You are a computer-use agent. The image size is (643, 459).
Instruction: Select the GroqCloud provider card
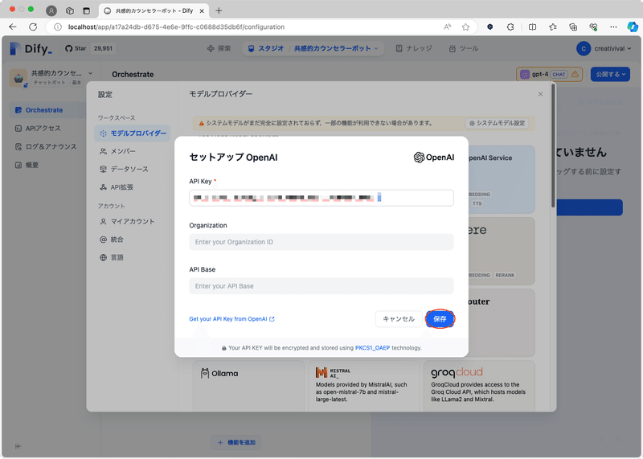(479, 386)
